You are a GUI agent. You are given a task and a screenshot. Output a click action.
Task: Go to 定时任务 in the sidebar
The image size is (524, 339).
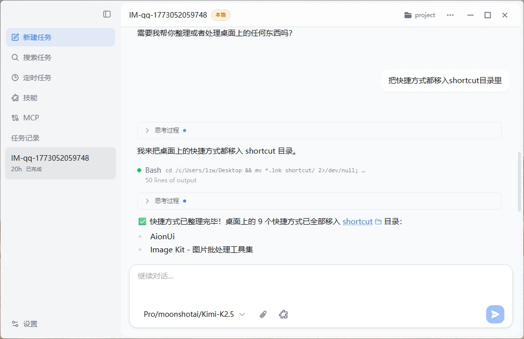(x=61, y=78)
